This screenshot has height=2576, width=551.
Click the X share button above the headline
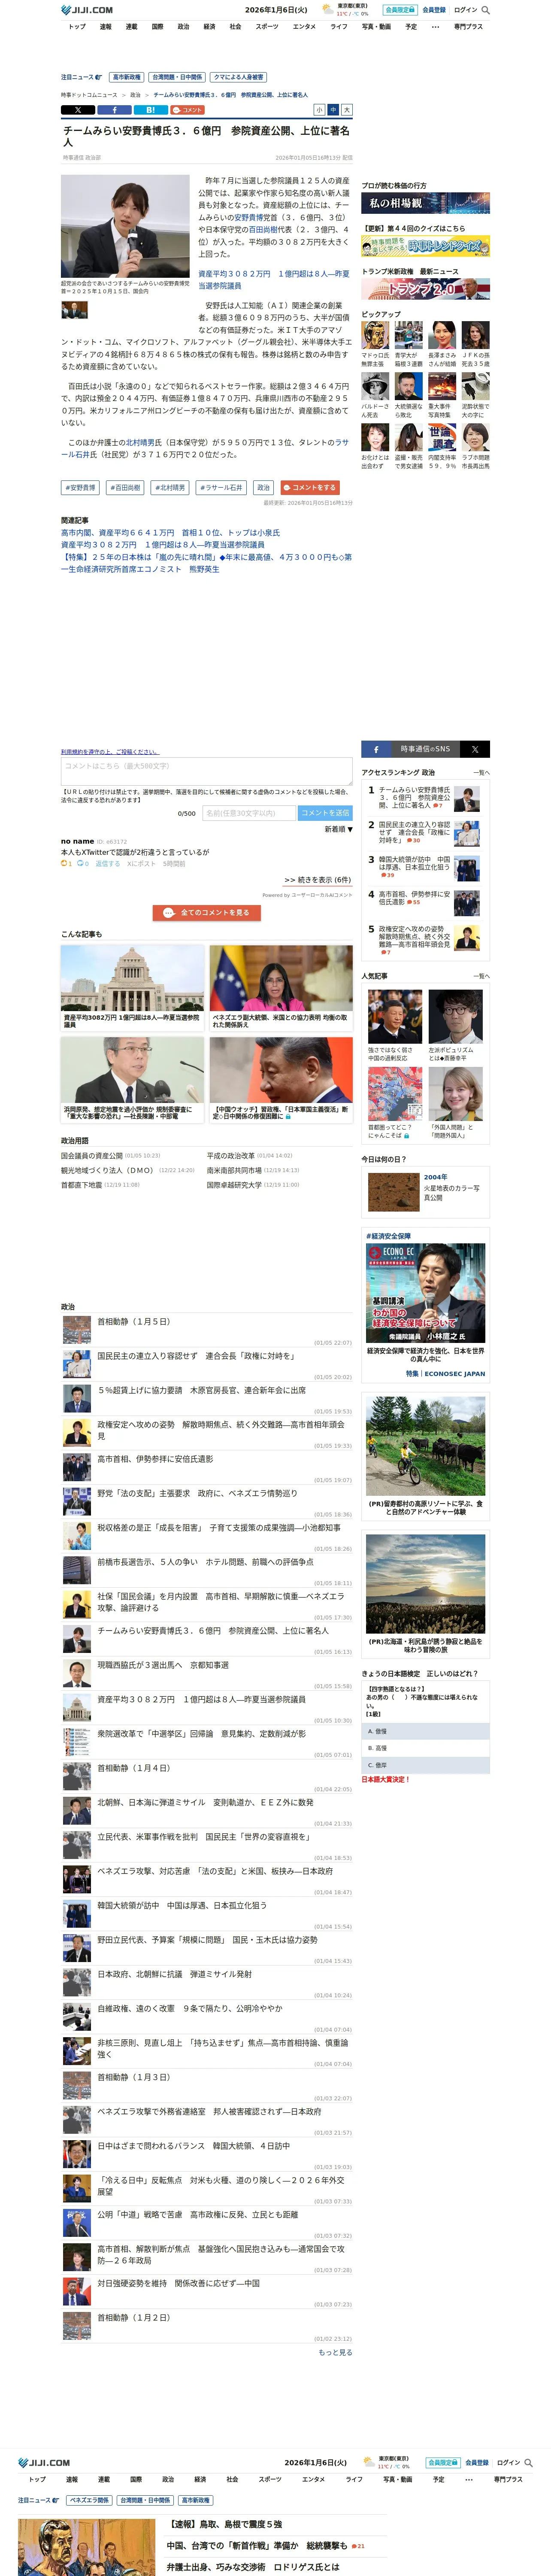tap(78, 110)
